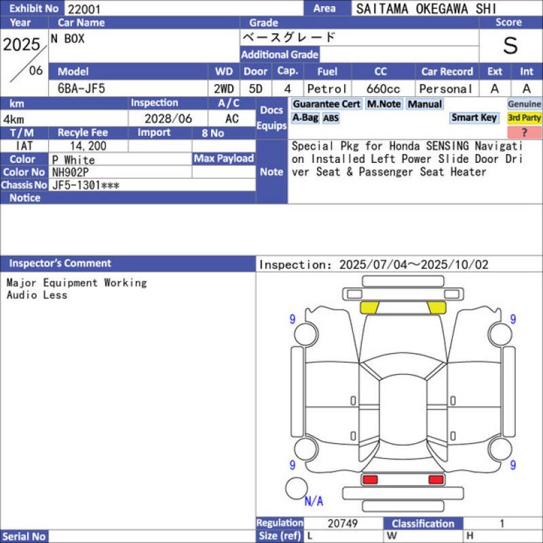Screen dimensions: 543x543
Task: Click the Smart Key equipment tag
Action: [474, 117]
